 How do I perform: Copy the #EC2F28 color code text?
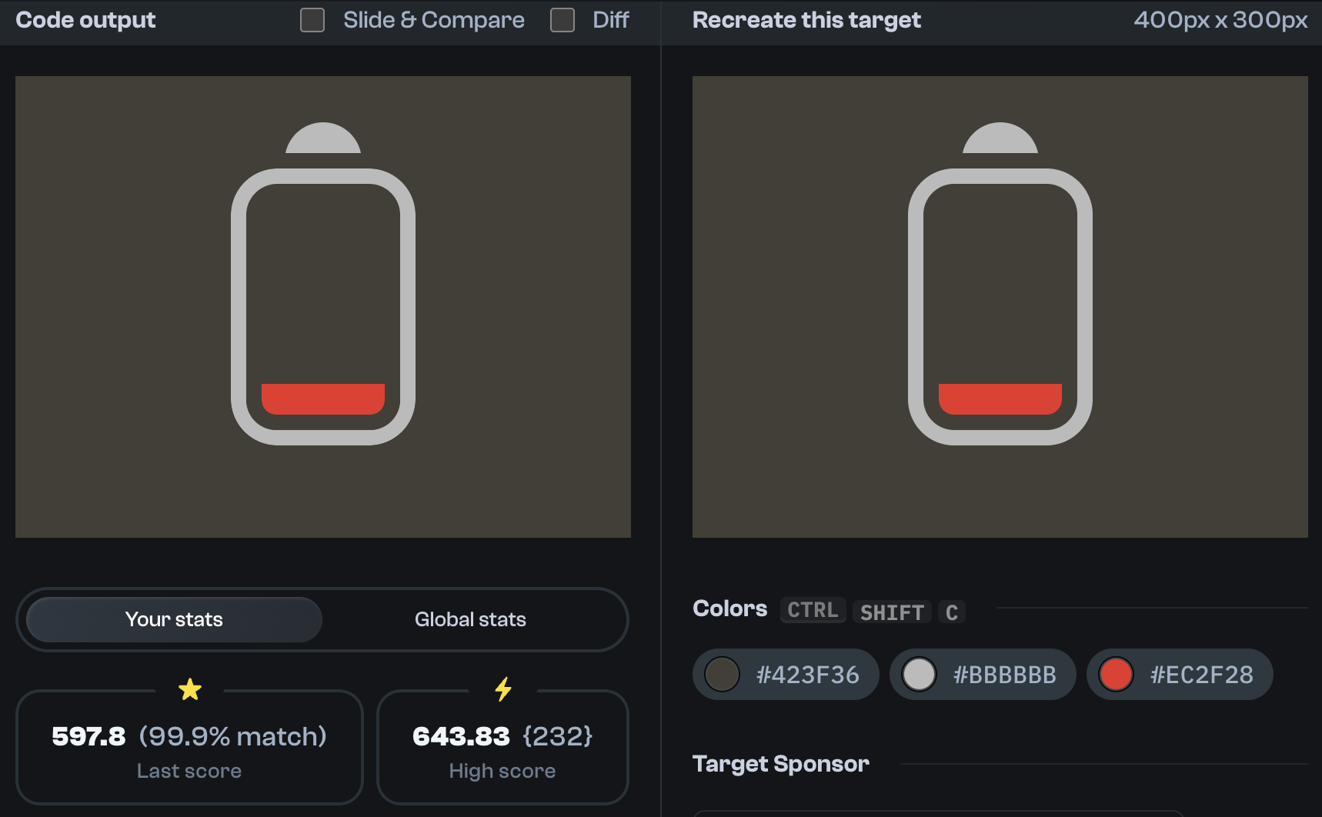pyautogui.click(x=1200, y=674)
